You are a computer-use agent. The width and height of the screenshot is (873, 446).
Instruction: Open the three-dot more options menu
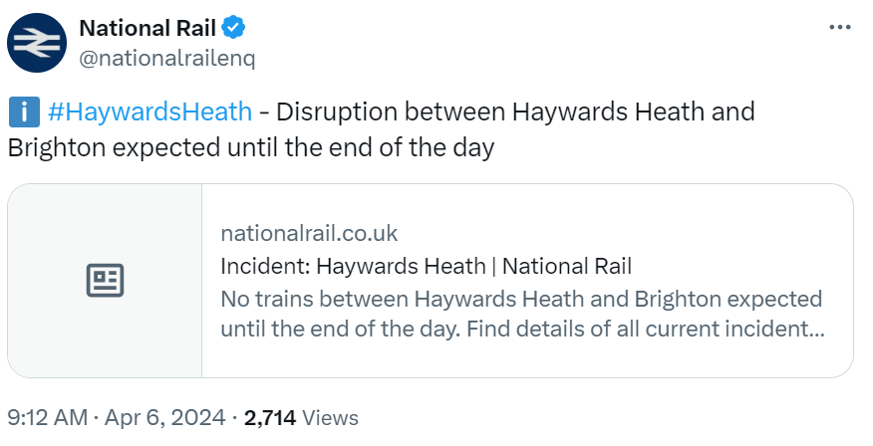tap(840, 27)
